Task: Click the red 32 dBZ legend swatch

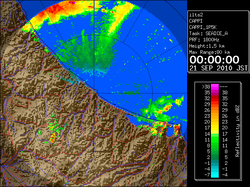Action: coord(214,98)
